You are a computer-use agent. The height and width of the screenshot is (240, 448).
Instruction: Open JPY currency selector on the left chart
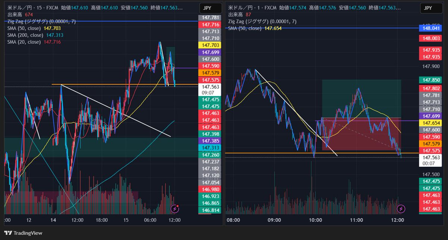211,8
